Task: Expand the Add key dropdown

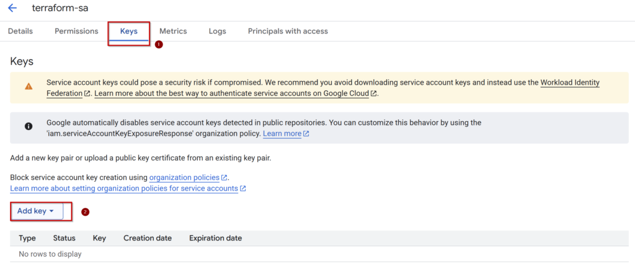Action: 37,211
